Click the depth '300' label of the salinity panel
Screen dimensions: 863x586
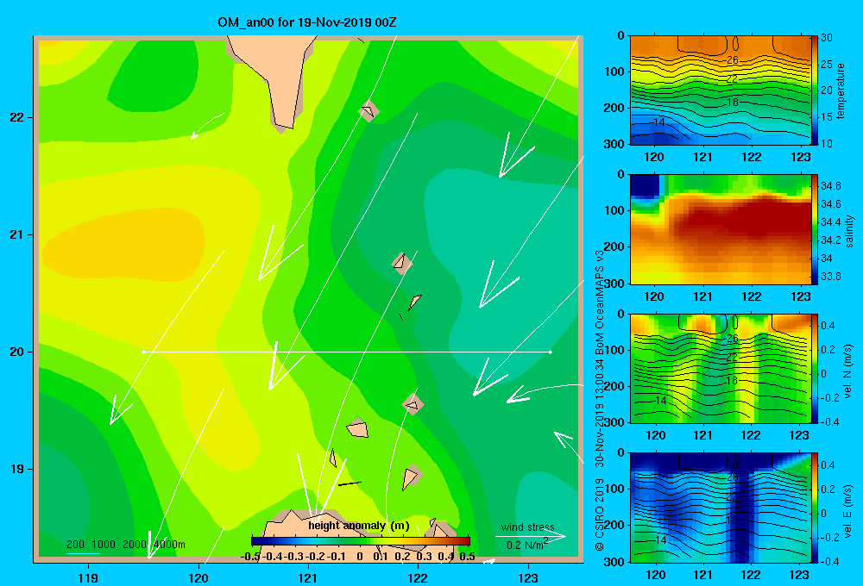point(614,284)
